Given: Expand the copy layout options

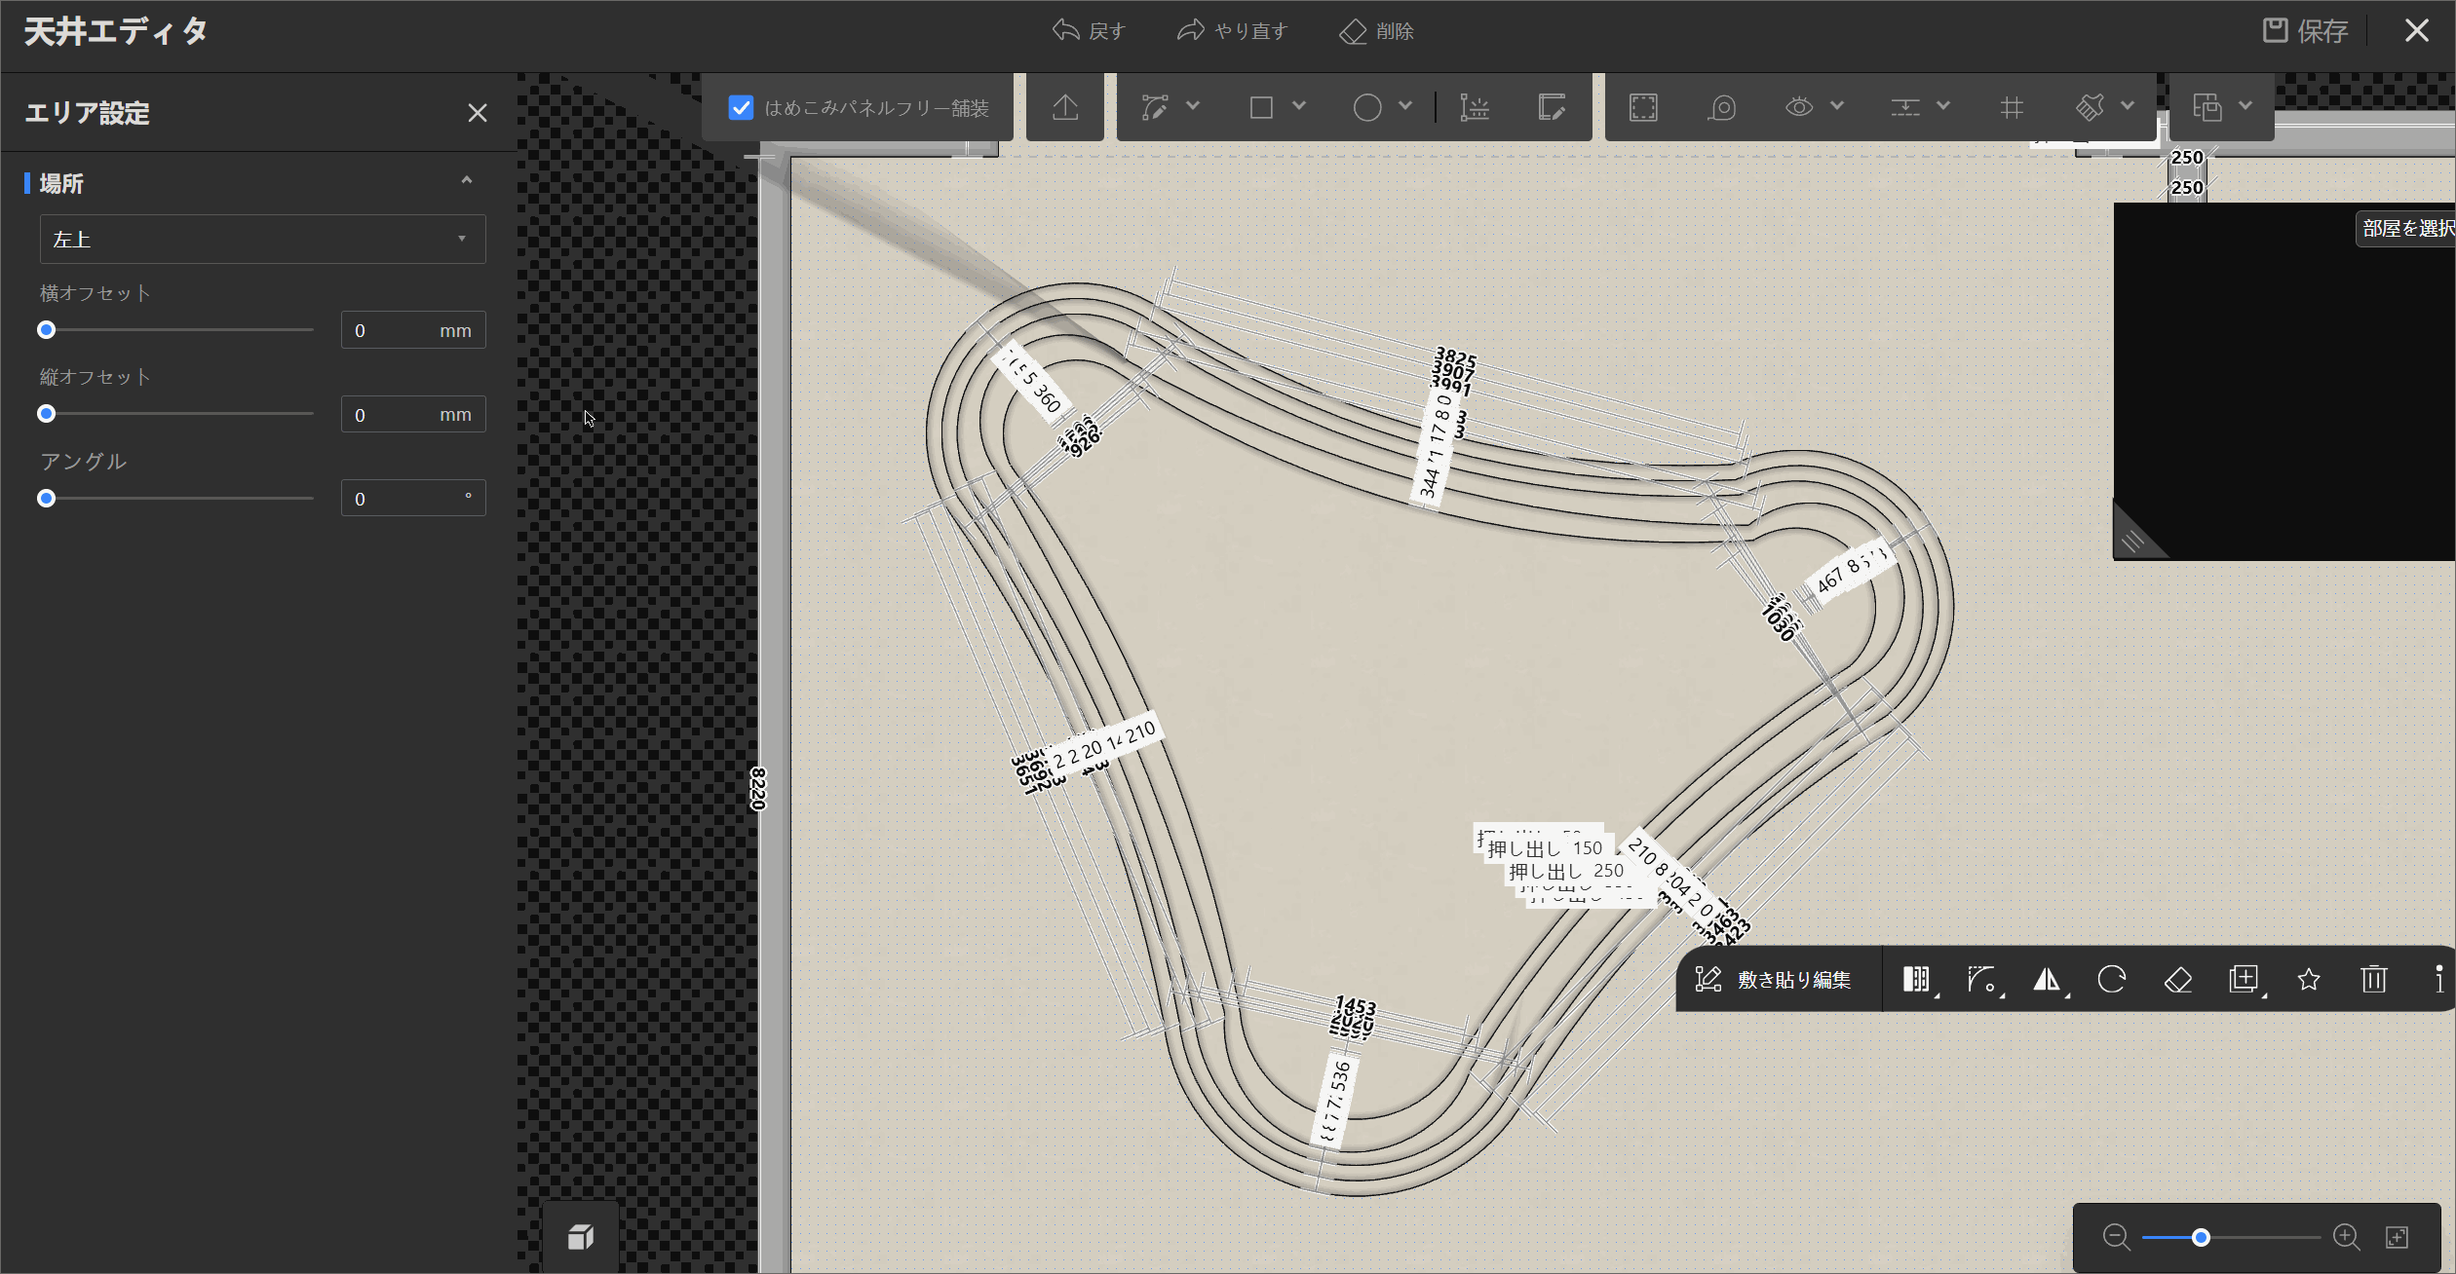Looking at the screenshot, I should point(2245,106).
